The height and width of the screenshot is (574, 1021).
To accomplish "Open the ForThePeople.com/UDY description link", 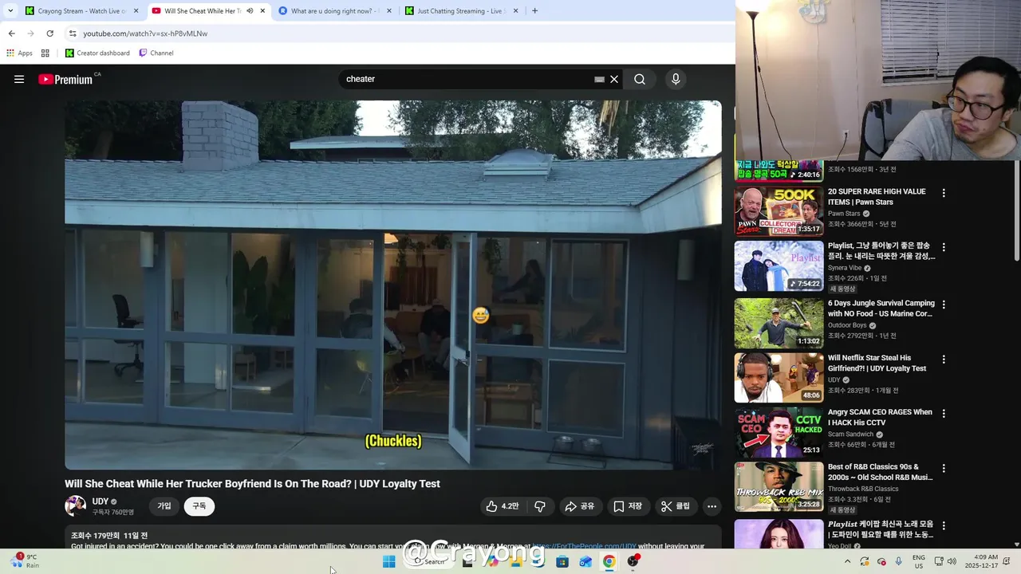I will 584,547.
